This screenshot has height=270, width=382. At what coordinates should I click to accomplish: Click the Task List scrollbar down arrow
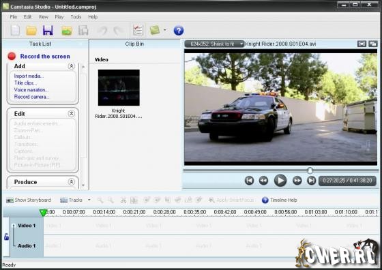[x=83, y=185]
